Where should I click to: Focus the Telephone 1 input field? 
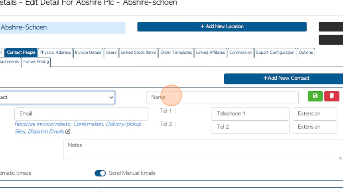click(250, 114)
